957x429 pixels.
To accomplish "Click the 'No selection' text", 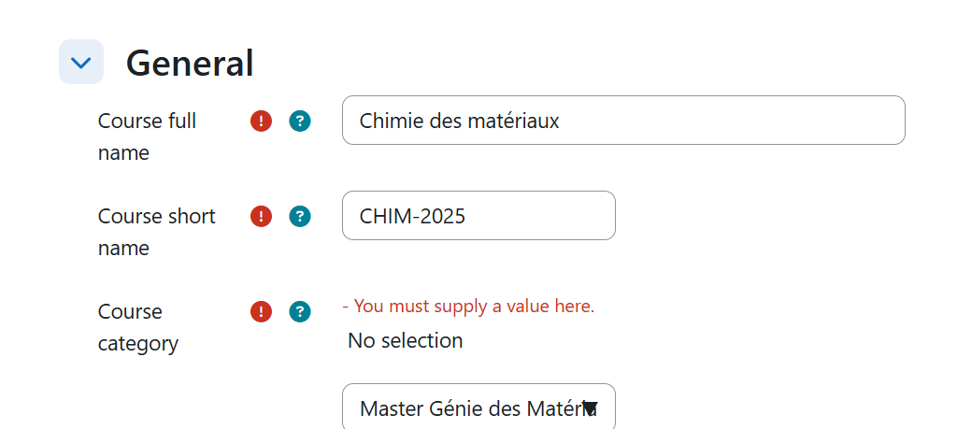I will pyautogui.click(x=406, y=340).
